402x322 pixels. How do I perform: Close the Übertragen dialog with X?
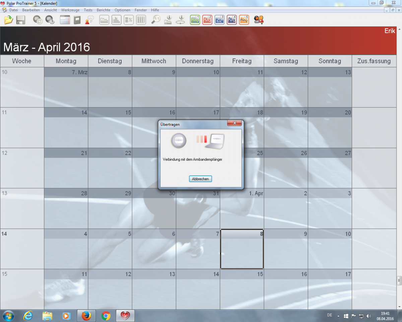tap(234, 123)
